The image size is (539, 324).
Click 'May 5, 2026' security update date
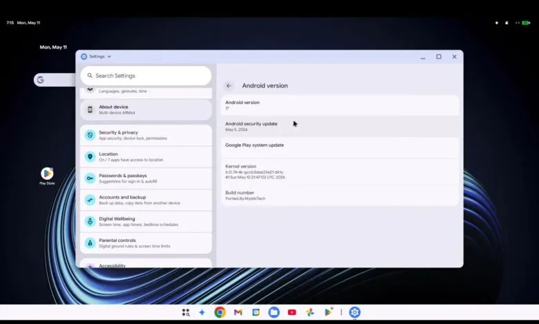pos(236,130)
